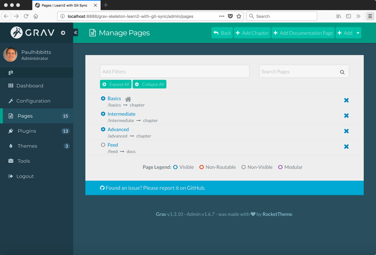Click browser forward arrow
Image resolution: width=376 pixels, height=255 pixels.
click(x=16, y=16)
